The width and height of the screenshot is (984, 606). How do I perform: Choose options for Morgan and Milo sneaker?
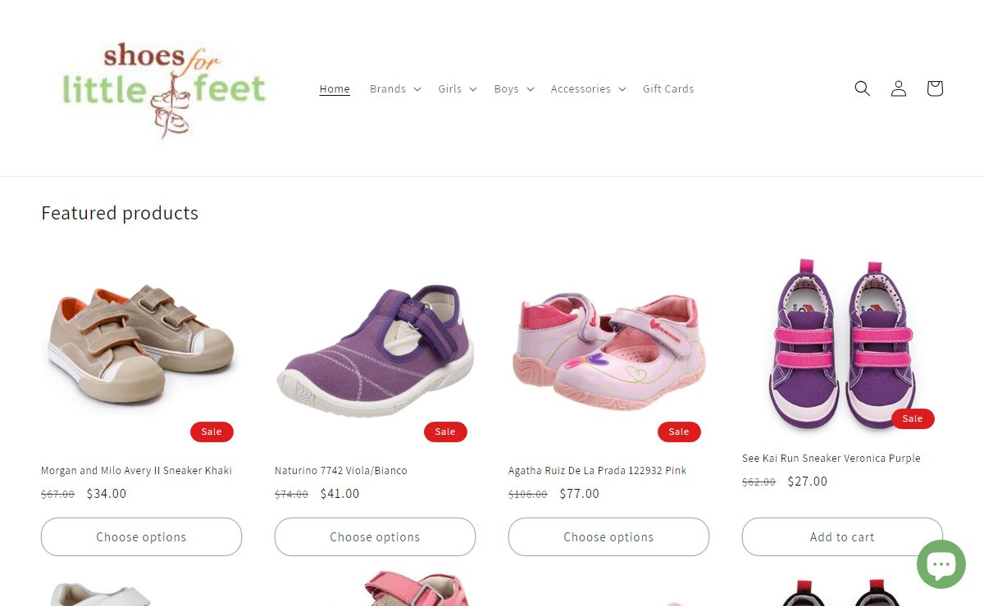pos(141,537)
